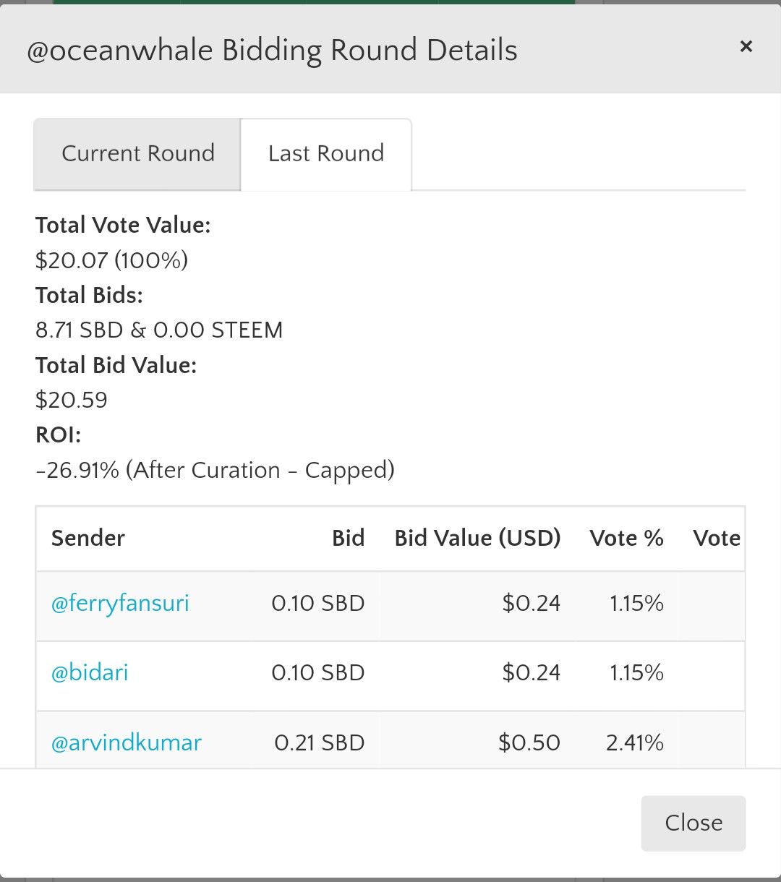This screenshot has width=781, height=882.
Task: Click the Bid column header
Action: tap(348, 538)
